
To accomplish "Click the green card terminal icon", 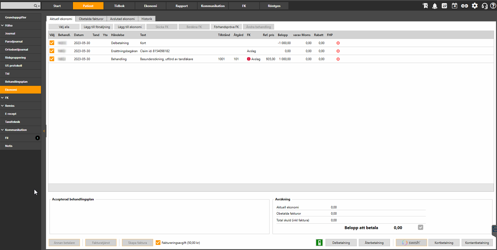I will [319, 243].
